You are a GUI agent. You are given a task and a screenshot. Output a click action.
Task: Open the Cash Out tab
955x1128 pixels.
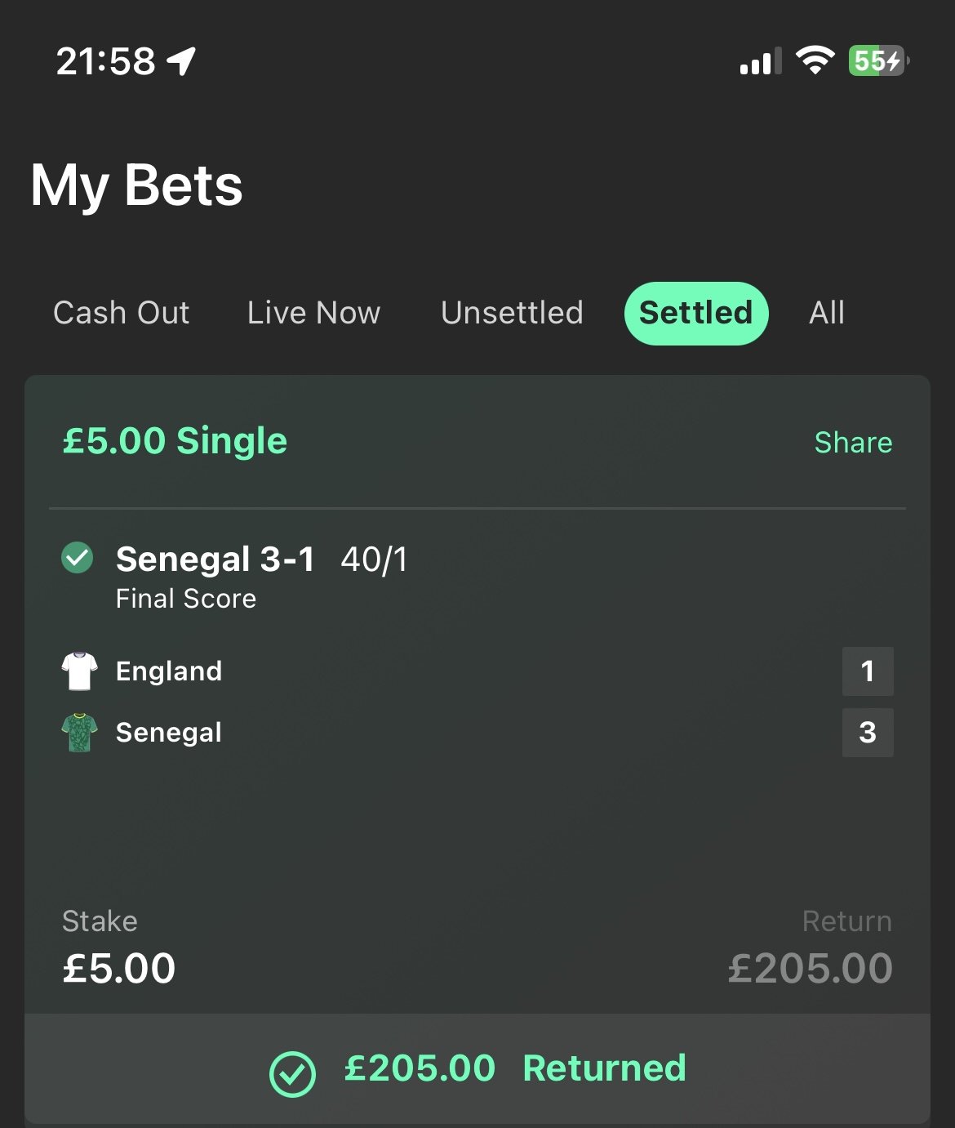(x=122, y=313)
